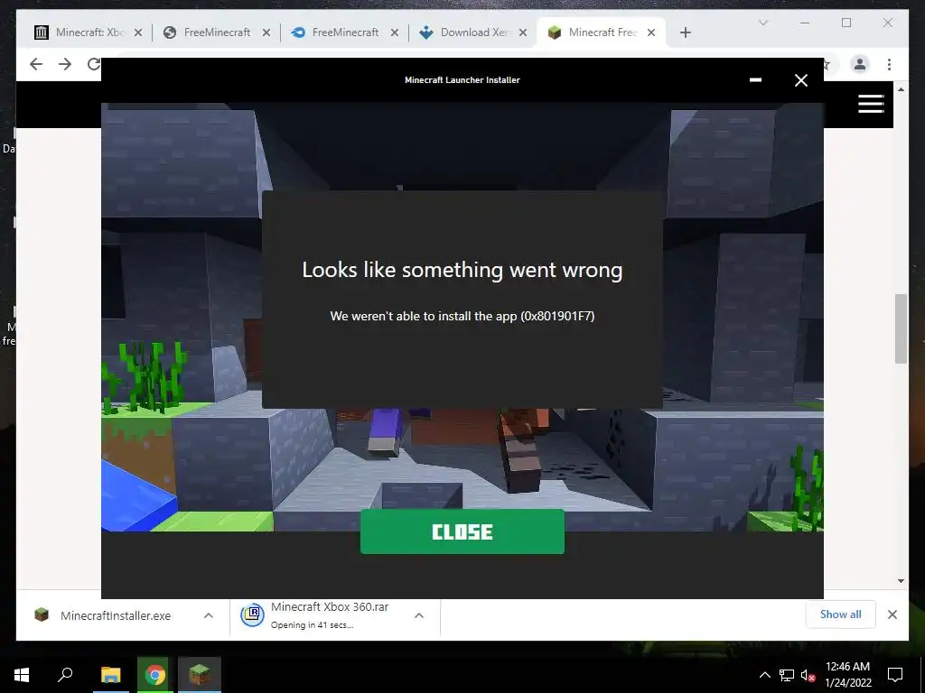The height and width of the screenshot is (693, 925).
Task: Click the scrollbar up arrow
Action: tap(901, 89)
